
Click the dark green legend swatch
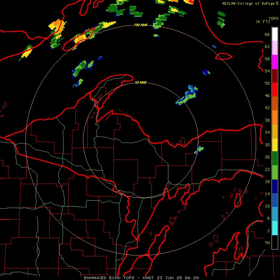tap(275, 158)
